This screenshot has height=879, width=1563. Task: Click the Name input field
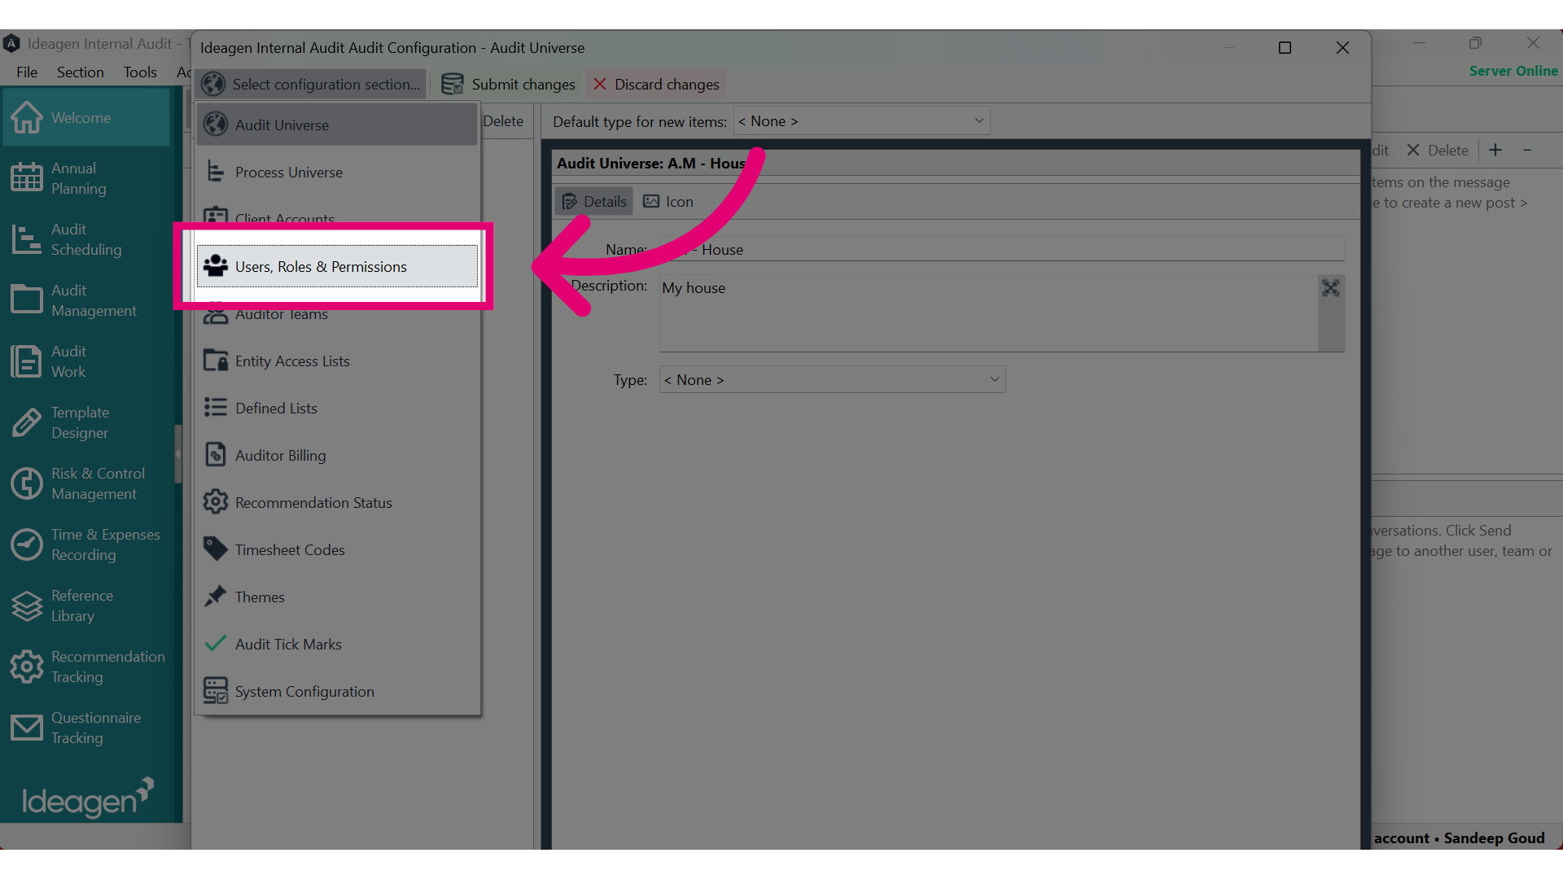click(1001, 249)
